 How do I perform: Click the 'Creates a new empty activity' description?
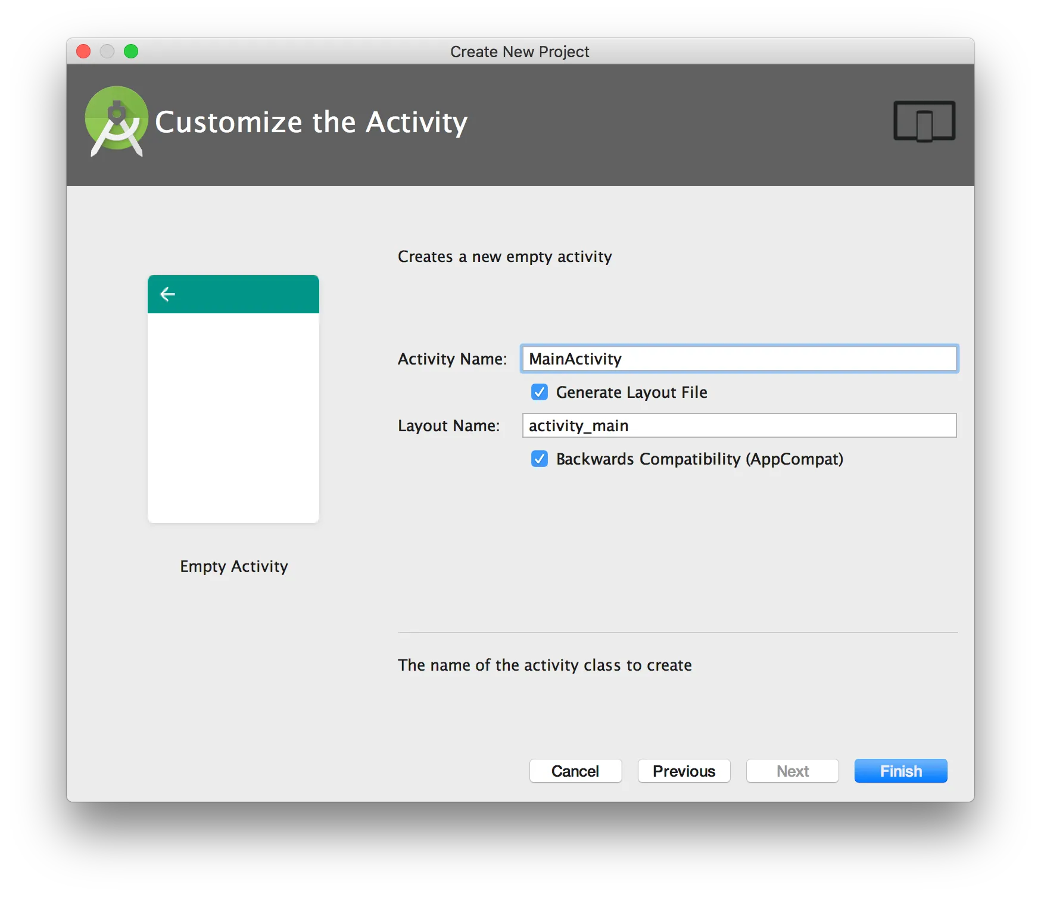[505, 257]
